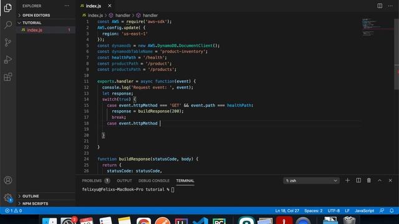Image resolution: width=399 pixels, height=224 pixels.
Task: Click 'buildResponse' function name on line 24
Action: point(135,159)
